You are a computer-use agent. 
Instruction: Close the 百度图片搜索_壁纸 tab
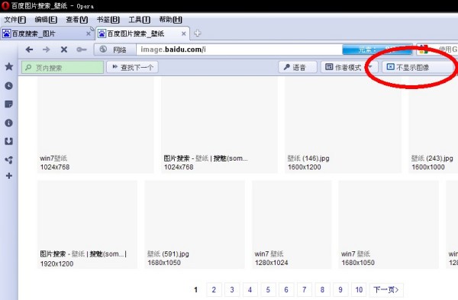pyautogui.click(x=183, y=34)
